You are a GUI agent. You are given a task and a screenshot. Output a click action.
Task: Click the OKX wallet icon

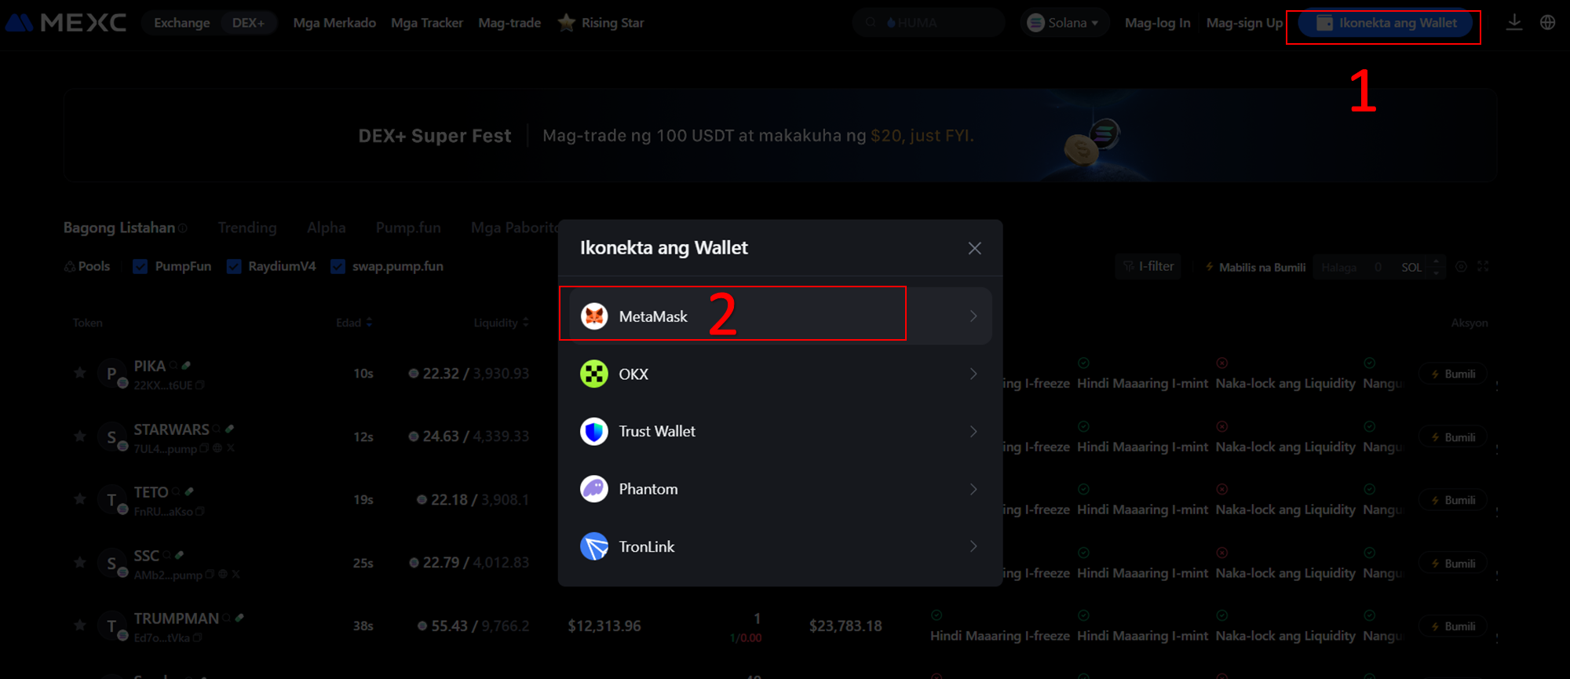click(x=594, y=374)
